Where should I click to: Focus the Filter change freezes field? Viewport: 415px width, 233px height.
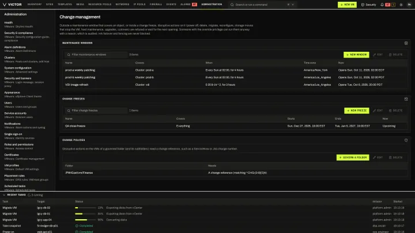(x=96, y=110)
